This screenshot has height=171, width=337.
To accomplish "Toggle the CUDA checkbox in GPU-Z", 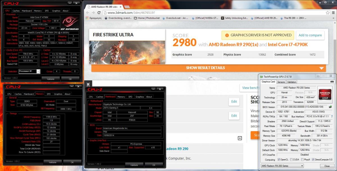I will click(x=291, y=160).
